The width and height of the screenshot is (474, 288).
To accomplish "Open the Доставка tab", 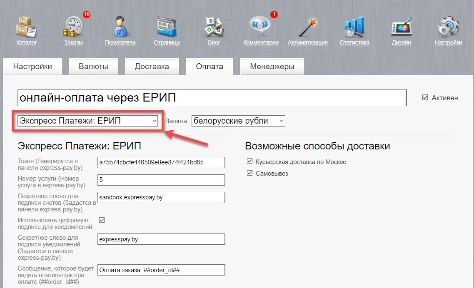I will point(152,66).
